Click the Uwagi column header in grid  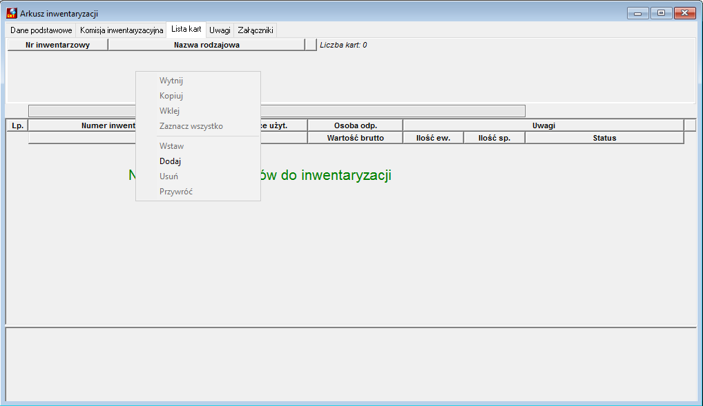pos(543,125)
